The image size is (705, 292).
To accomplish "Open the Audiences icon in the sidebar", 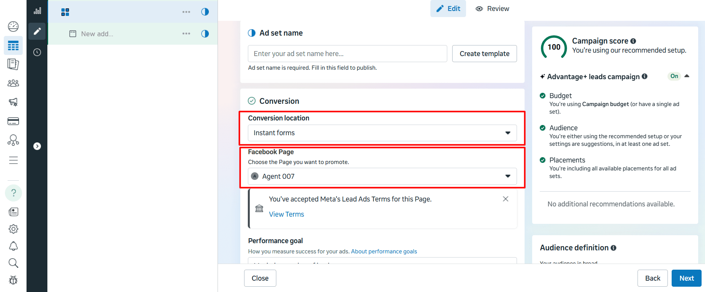I will pos(13,83).
